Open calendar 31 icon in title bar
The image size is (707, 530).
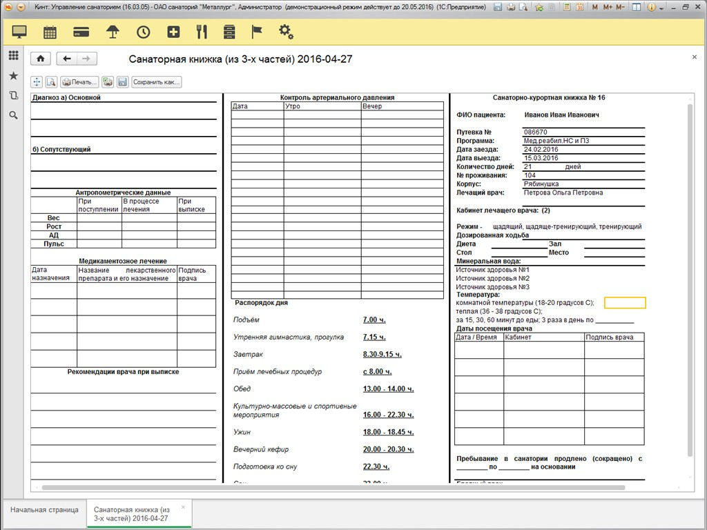[x=580, y=7]
